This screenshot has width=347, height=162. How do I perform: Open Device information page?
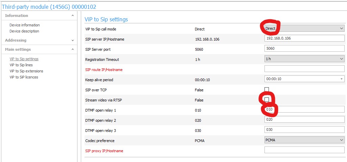pyautogui.click(x=24, y=25)
